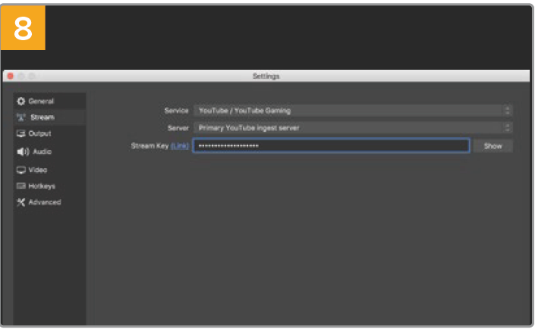Click the Server dropdown stepper arrows
Viewport: 535px width, 332px height.
coord(508,128)
